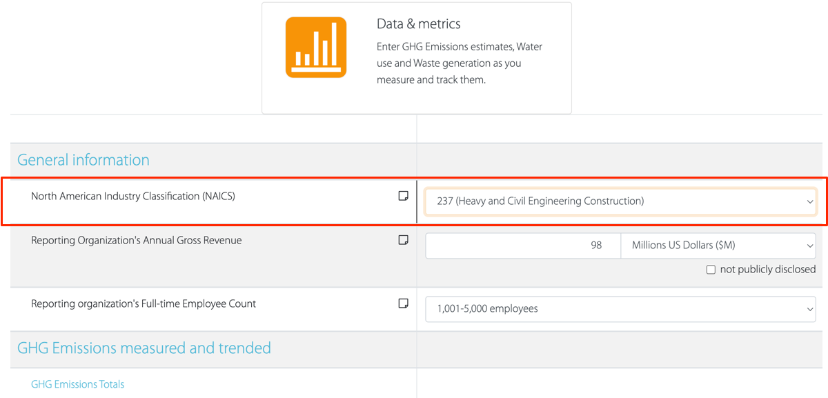Click the Full-time Employee Count label
This screenshot has height=398, width=828.
tap(144, 304)
